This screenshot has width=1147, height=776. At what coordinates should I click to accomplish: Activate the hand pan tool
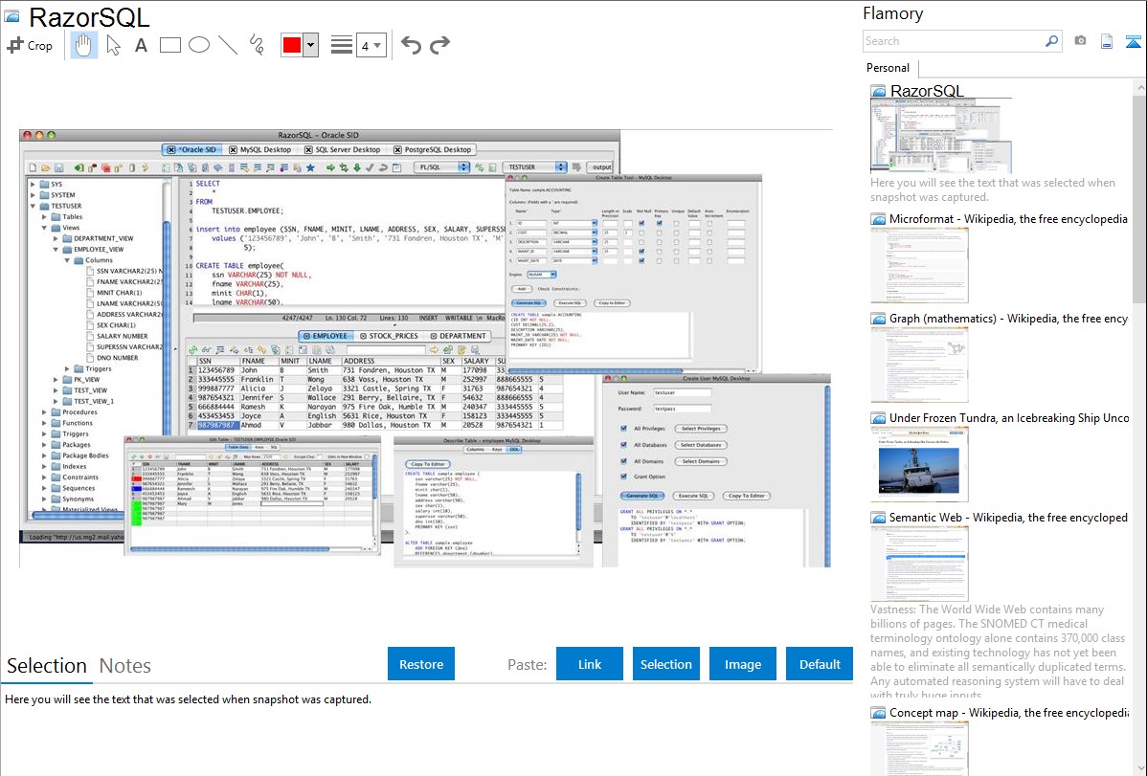click(x=83, y=45)
